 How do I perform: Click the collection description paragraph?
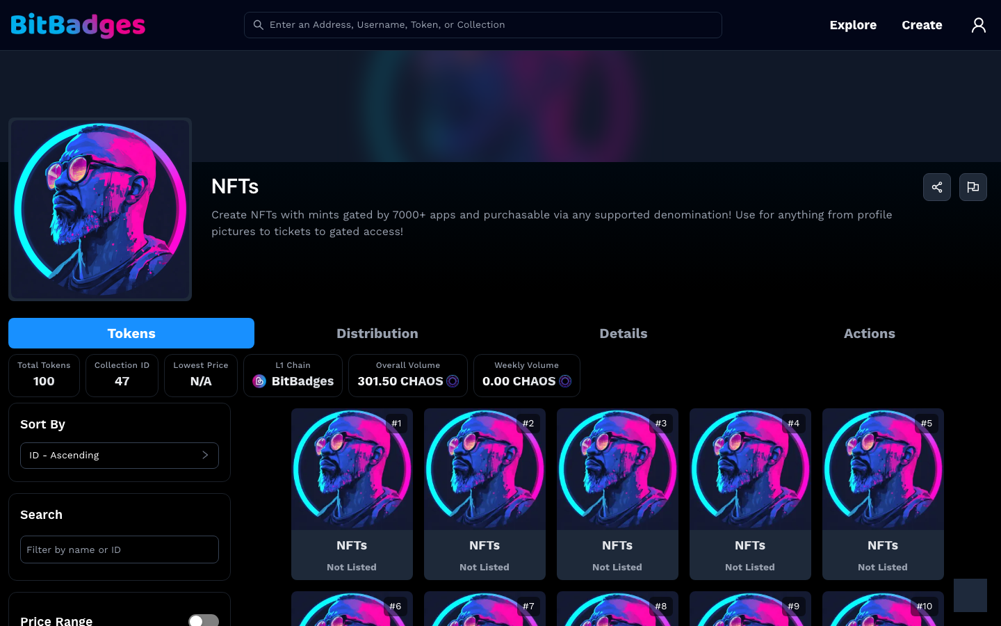coord(552,223)
